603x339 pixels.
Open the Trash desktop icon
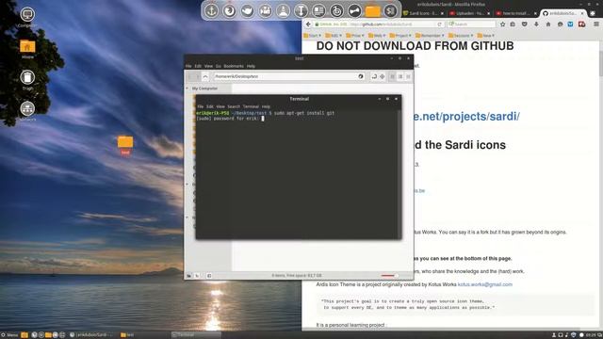click(27, 80)
